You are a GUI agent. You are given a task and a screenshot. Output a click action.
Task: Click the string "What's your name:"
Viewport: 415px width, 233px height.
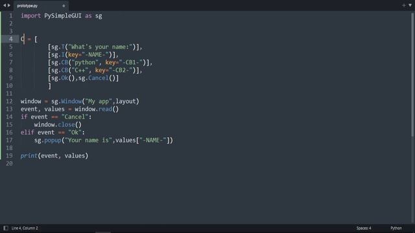point(100,47)
